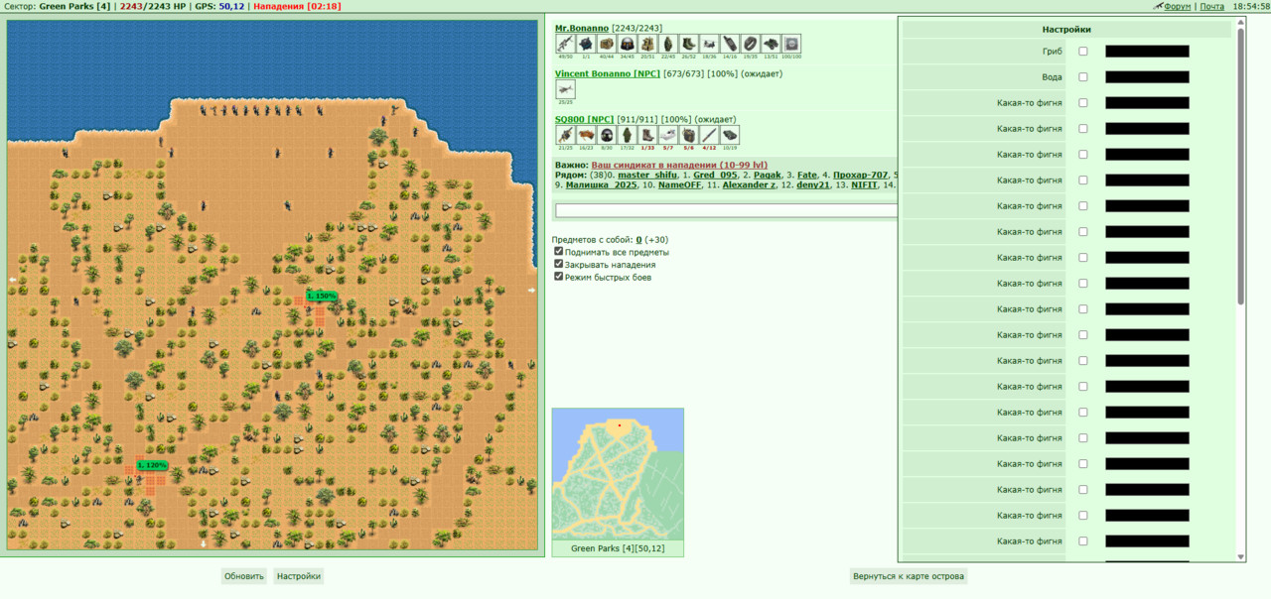1271x599 pixels.
Task: Click SQ800's white item icon (5/7)
Action: (x=668, y=135)
